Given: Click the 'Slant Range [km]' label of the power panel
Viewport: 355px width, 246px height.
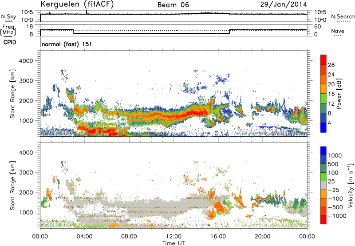Looking at the screenshot, I should point(12,94).
